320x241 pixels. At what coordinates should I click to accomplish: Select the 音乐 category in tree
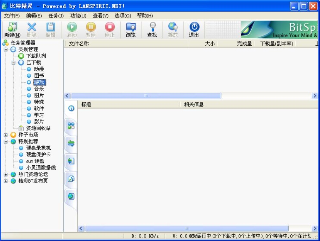[39, 89]
